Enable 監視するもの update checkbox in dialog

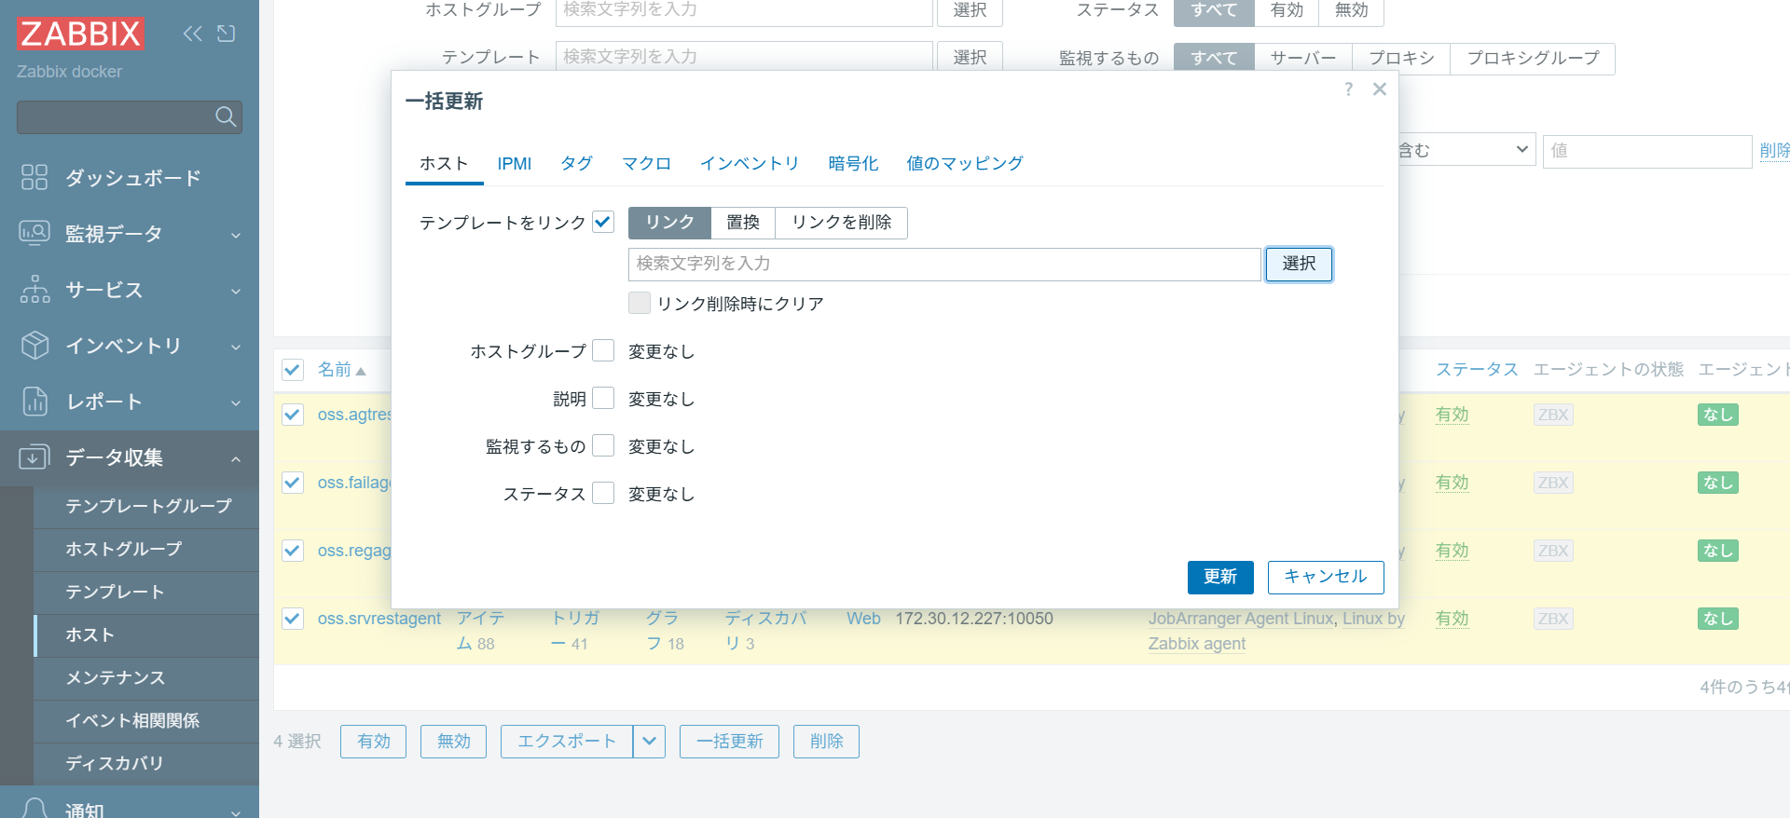[603, 445]
